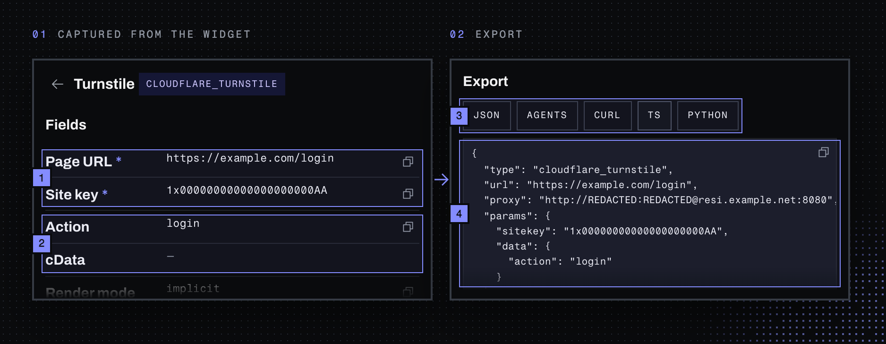Click the "type": "cloudflare_turnstile" code line
Image resolution: width=886 pixels, height=344 pixels.
click(578, 170)
